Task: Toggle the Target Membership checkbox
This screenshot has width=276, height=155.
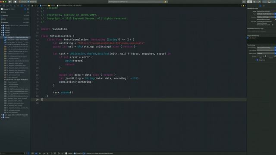Action: [248, 38]
